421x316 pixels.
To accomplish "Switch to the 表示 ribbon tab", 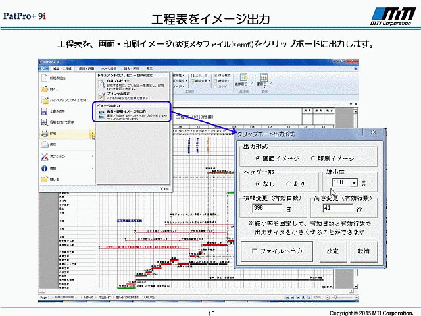I will 149,68.
